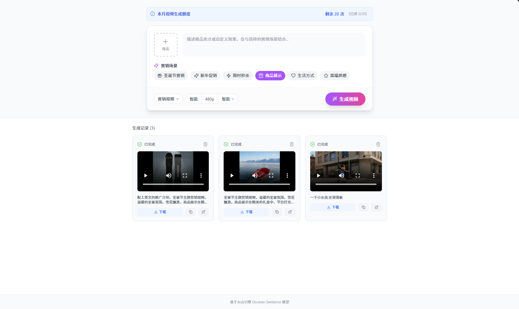The height and width of the screenshot is (309, 519).
Task: Open the 智能 dropdown right of 480p
Action: (228, 99)
